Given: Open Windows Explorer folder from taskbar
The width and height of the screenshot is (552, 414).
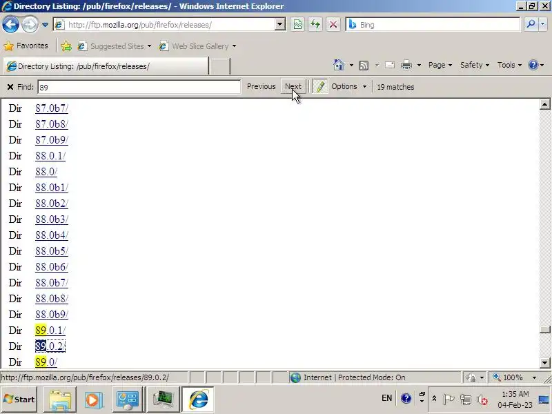Looking at the screenshot, I should [60, 400].
